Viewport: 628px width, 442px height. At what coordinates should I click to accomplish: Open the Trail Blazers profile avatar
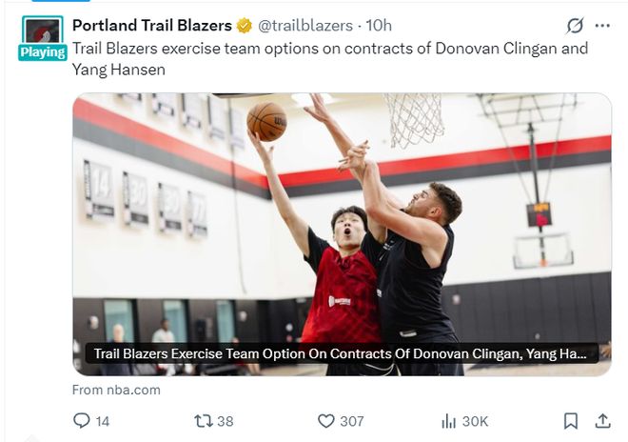[x=43, y=31]
